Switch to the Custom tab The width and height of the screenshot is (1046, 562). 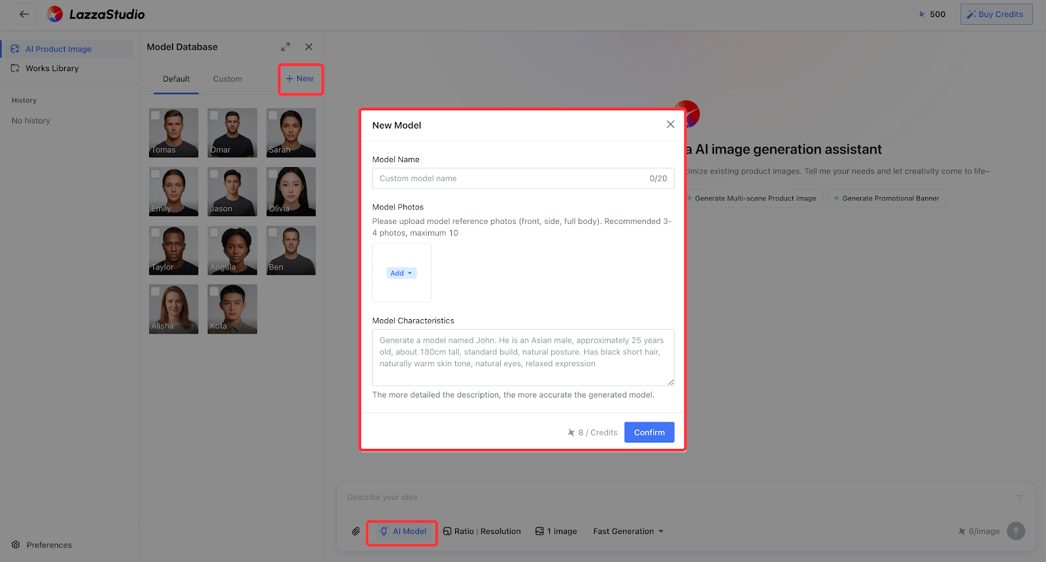pos(228,79)
